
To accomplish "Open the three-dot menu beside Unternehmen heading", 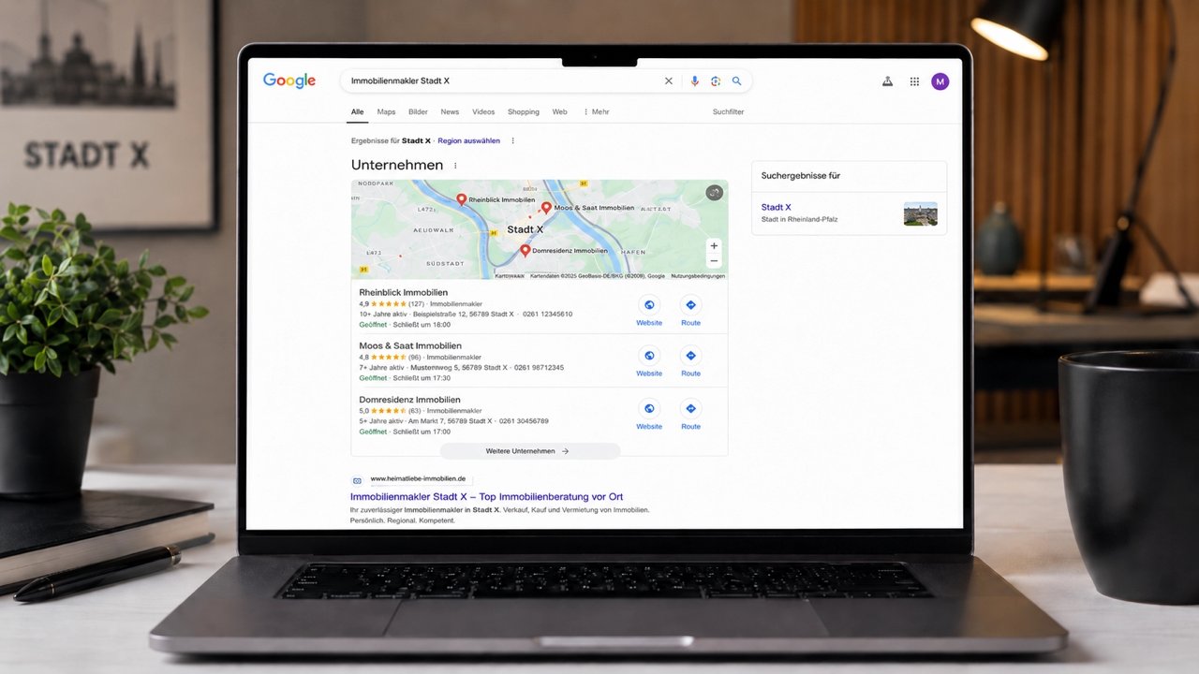I will pos(455,166).
